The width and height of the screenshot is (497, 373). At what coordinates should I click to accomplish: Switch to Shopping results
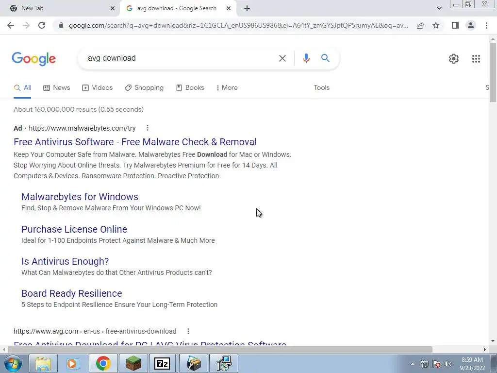tap(144, 88)
